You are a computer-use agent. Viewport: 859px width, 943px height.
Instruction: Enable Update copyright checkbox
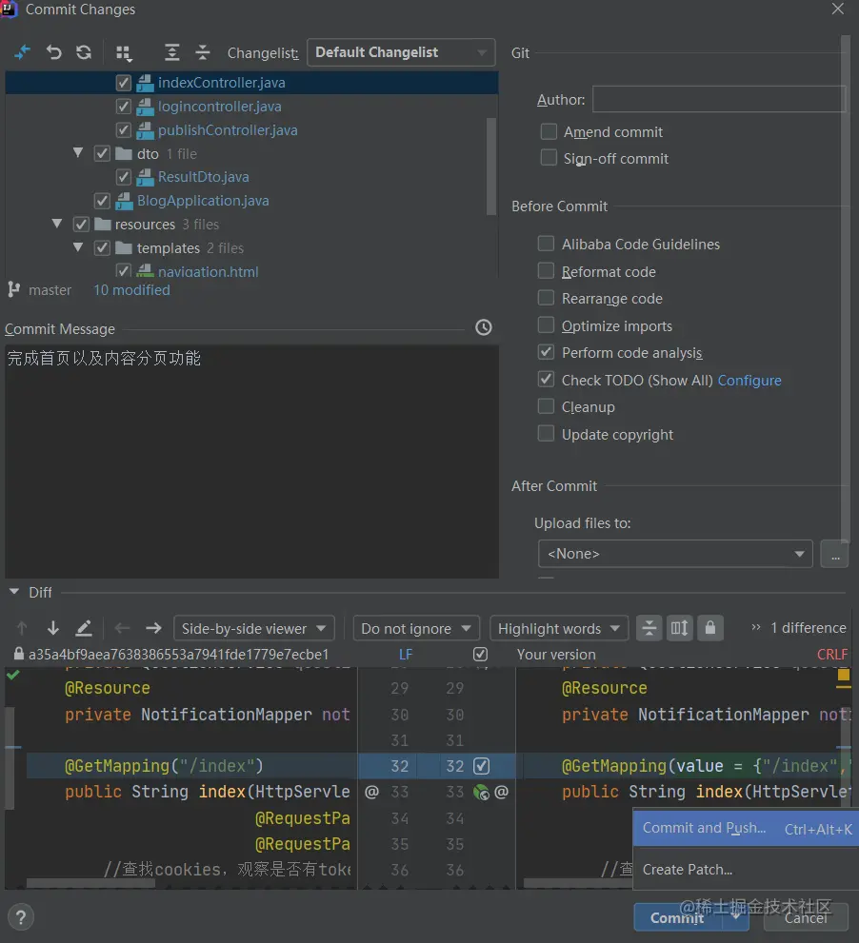tap(546, 433)
